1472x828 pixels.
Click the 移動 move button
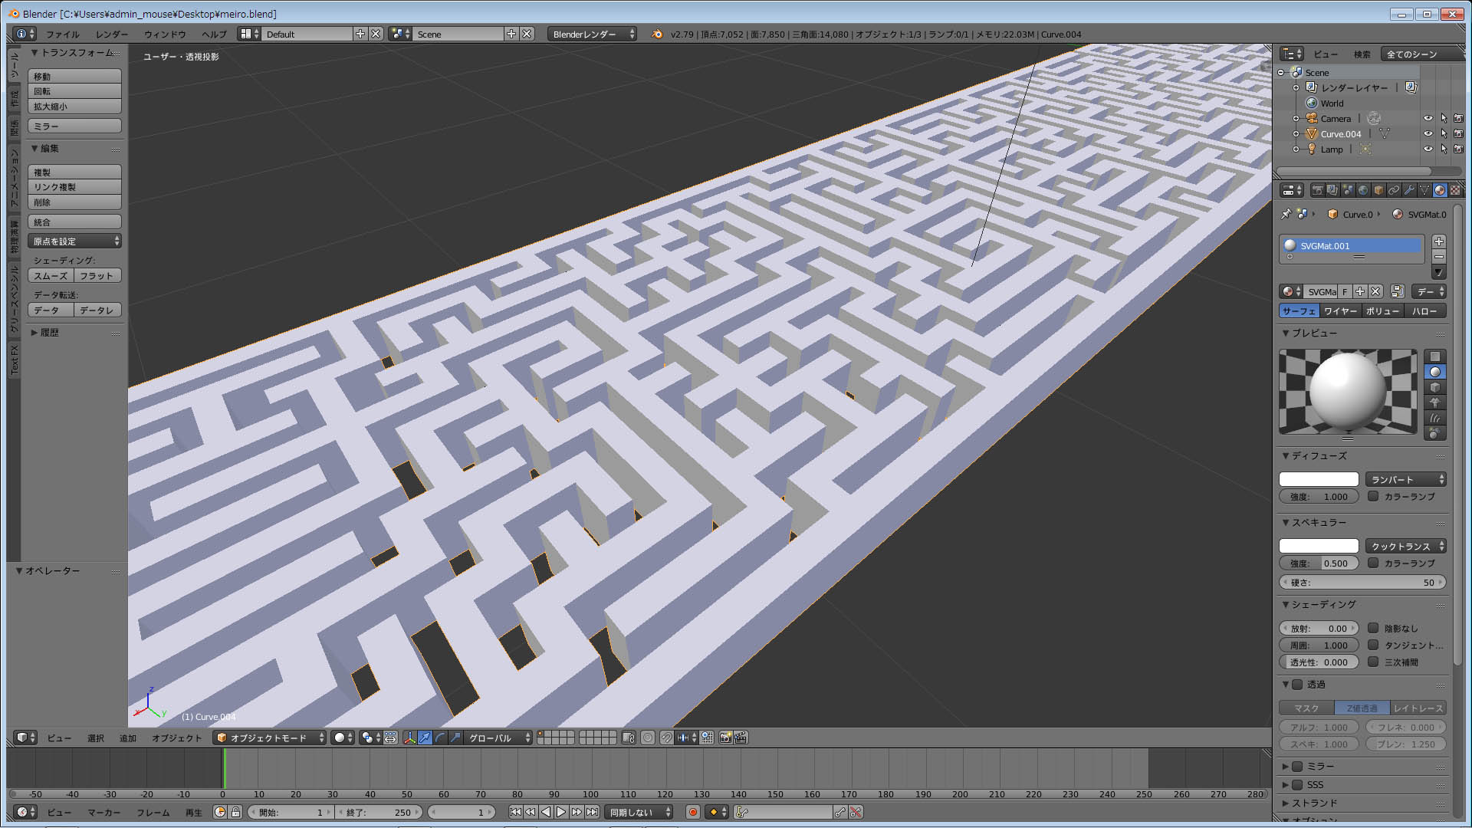(74, 76)
